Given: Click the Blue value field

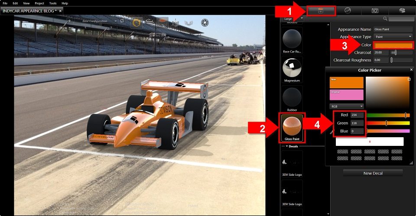Looking at the screenshot, I should (x=357, y=131).
